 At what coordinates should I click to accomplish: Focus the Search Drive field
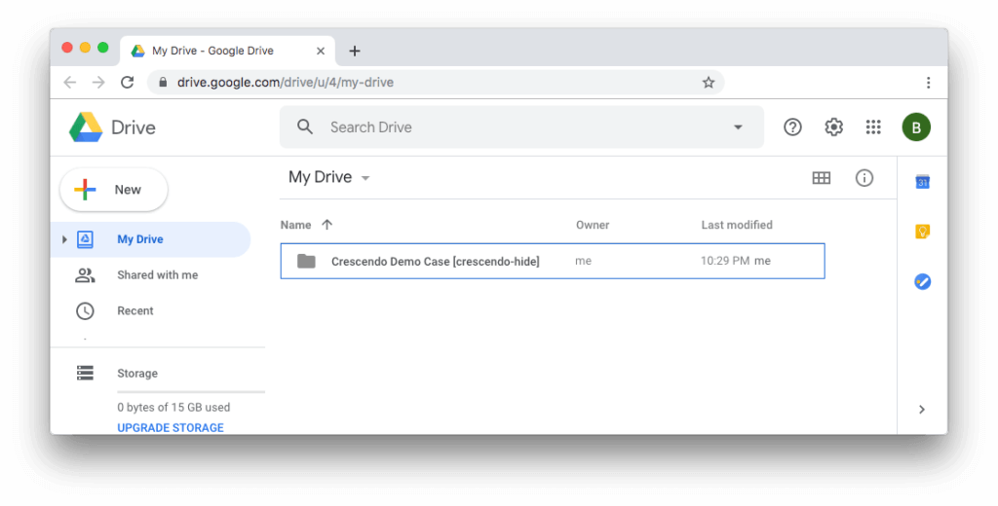(521, 127)
